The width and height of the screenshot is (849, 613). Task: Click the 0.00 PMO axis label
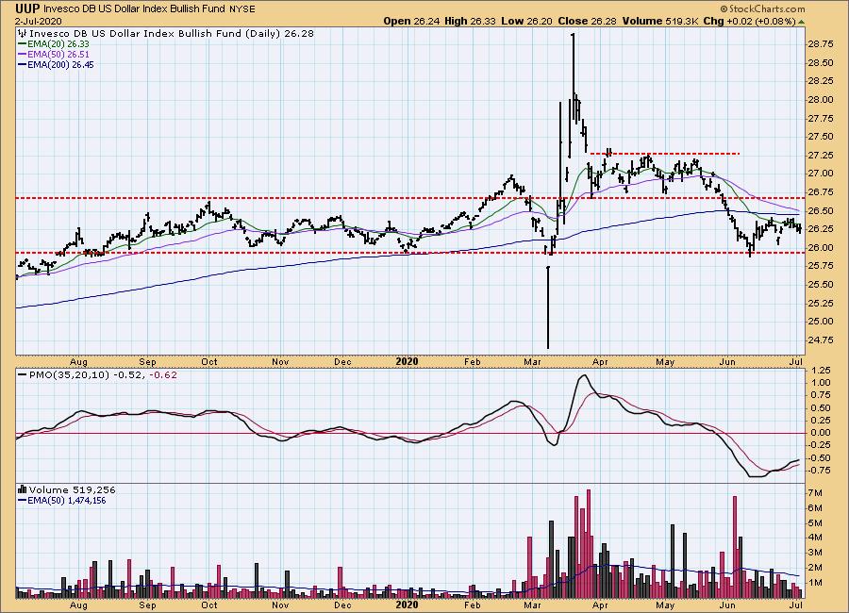coord(822,433)
